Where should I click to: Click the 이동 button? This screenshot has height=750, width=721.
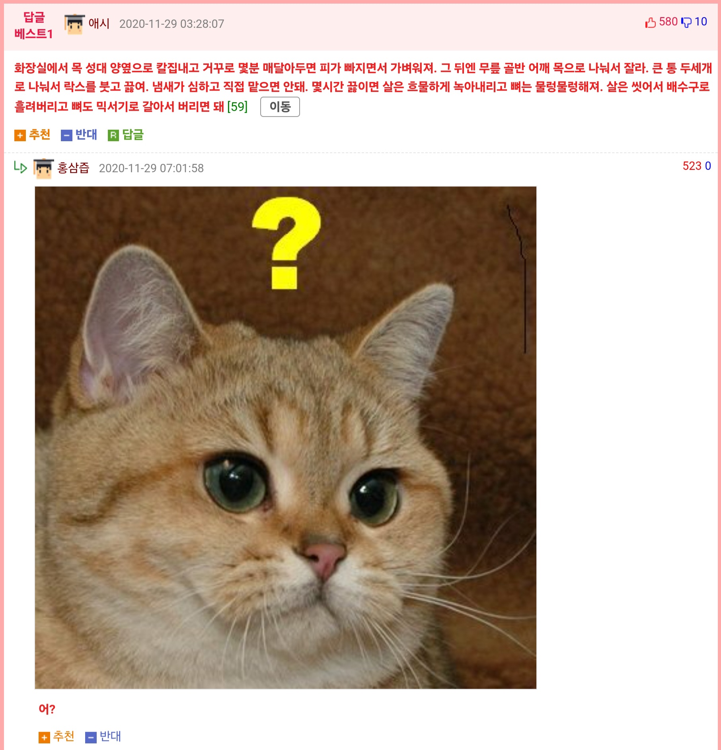(280, 107)
